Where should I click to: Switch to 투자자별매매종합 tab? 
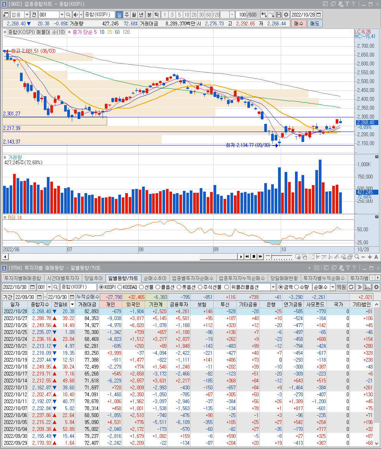[23, 278]
